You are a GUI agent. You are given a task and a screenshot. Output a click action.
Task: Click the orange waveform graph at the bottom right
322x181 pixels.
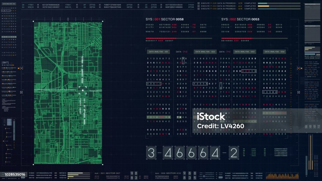(282, 176)
